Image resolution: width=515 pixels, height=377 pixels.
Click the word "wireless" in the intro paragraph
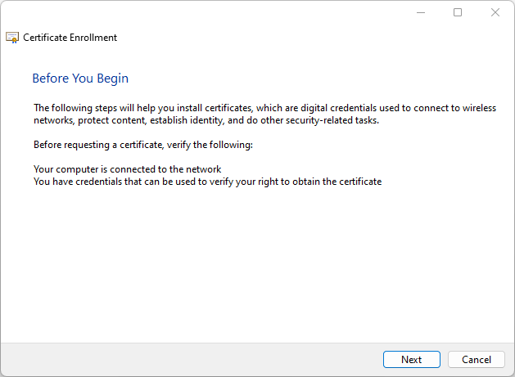pyautogui.click(x=479, y=108)
